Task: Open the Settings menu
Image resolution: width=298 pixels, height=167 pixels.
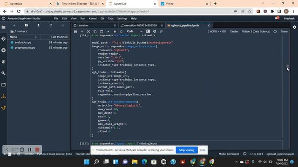Action: (x=122, y=19)
